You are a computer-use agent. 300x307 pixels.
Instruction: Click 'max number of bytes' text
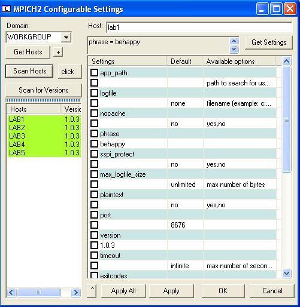236,185
